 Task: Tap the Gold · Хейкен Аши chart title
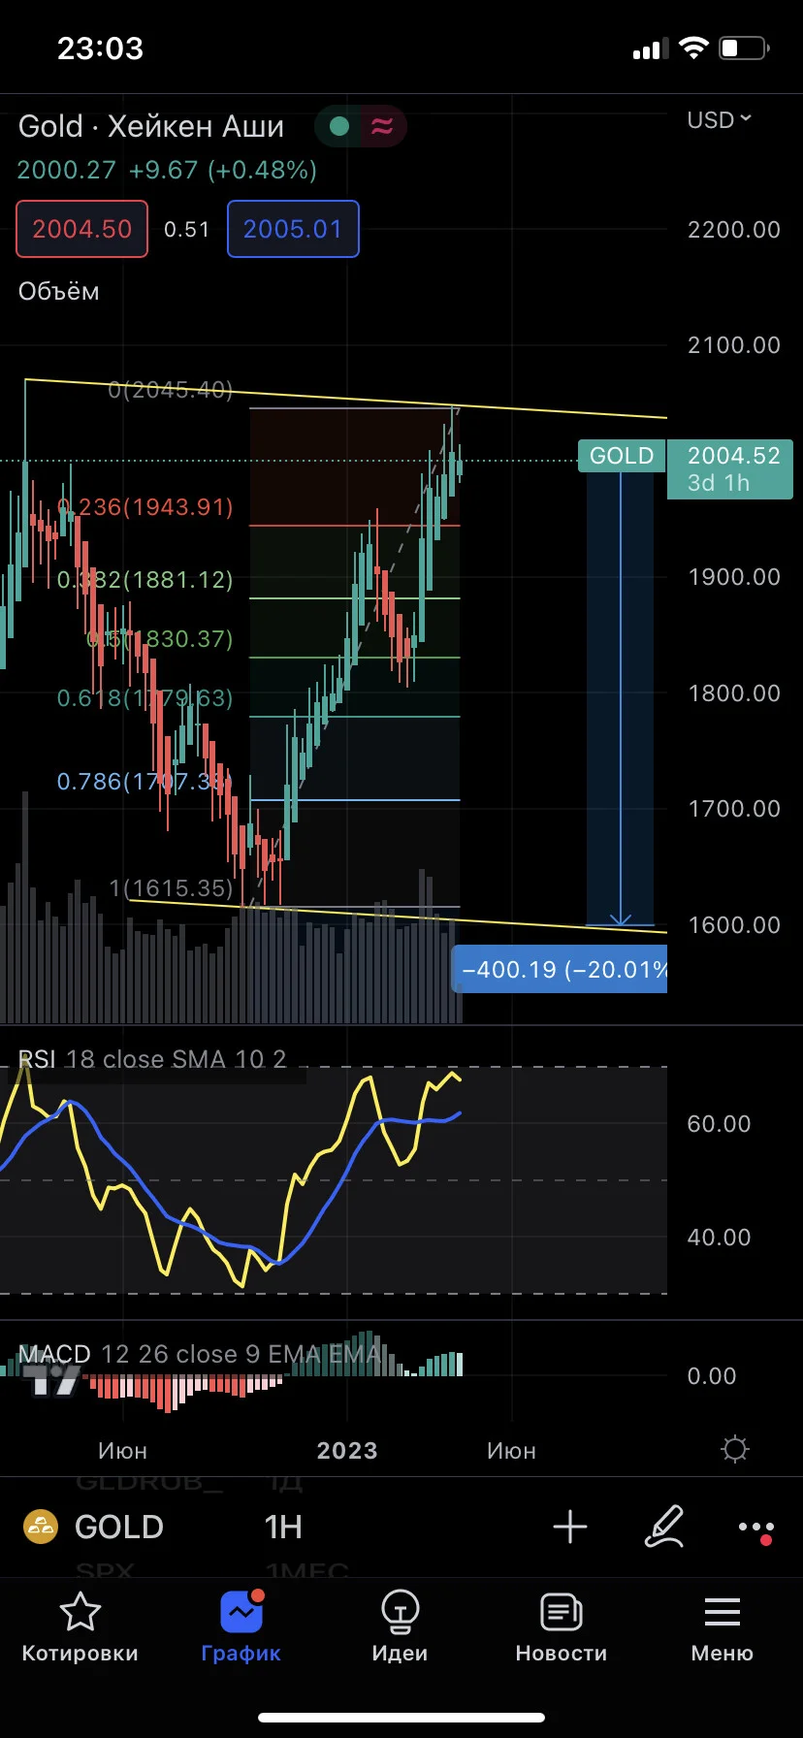151,126
